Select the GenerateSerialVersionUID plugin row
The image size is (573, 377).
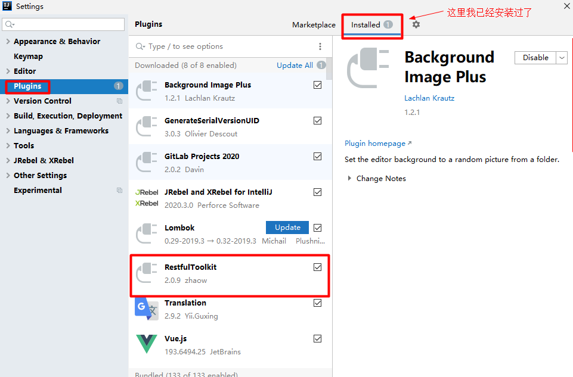coord(230,127)
